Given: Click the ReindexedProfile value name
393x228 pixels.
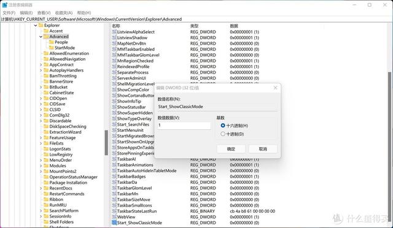Looking at the screenshot, I should coord(133,67).
